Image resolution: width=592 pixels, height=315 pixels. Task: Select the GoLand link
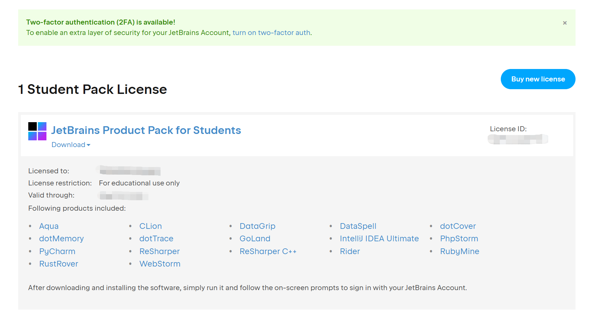(x=255, y=239)
